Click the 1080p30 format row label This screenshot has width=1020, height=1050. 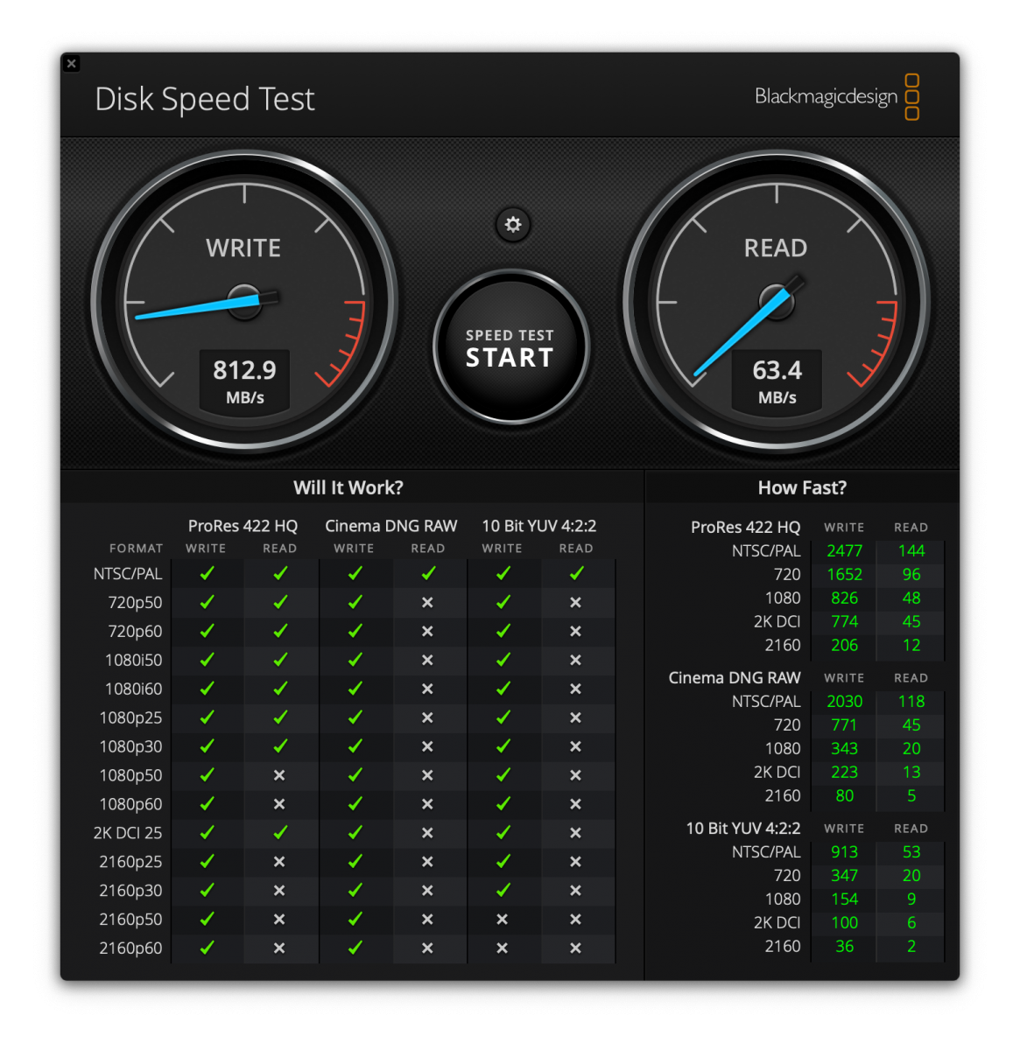[x=130, y=746]
